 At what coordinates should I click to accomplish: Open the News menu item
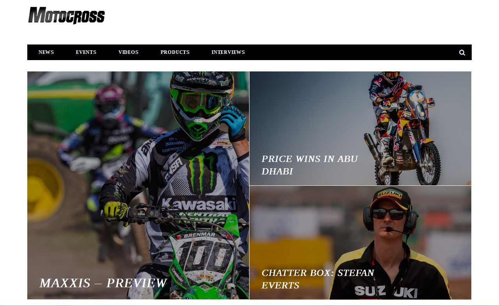point(46,52)
